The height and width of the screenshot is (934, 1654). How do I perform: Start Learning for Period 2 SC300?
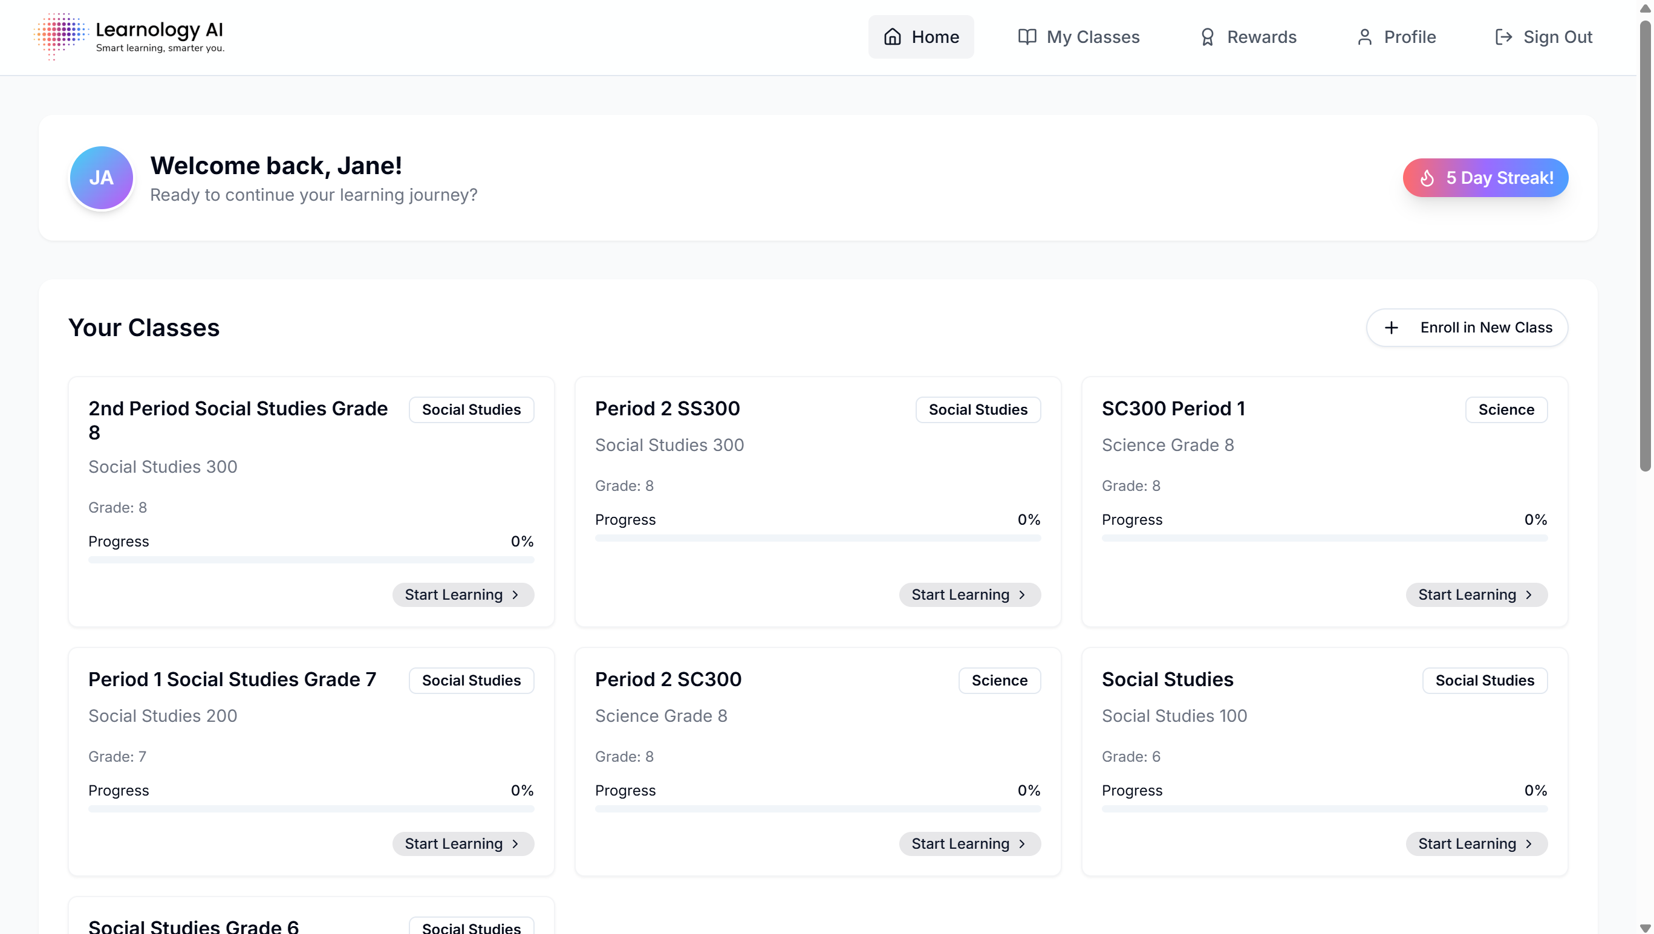(969, 844)
